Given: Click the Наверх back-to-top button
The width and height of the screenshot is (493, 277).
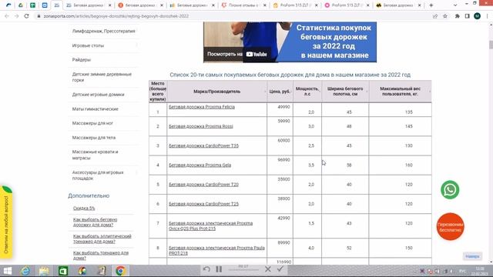Looking at the screenshot, I should coord(472,256).
